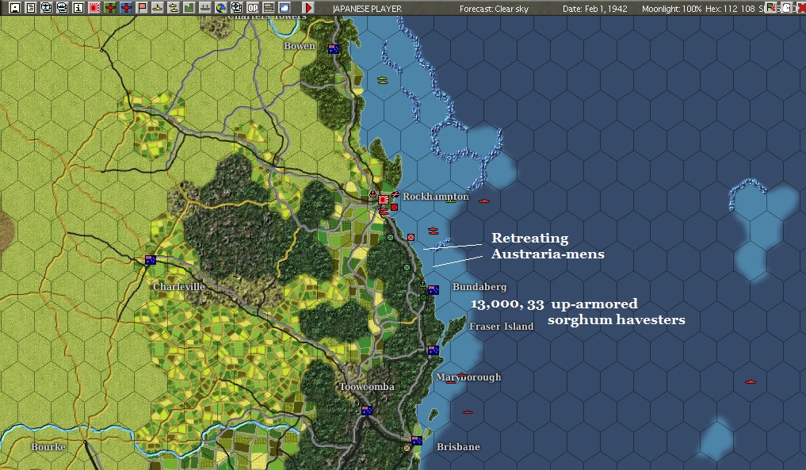This screenshot has height=470, width=806.
Task: Click the Maryborough city label
Action: (468, 377)
